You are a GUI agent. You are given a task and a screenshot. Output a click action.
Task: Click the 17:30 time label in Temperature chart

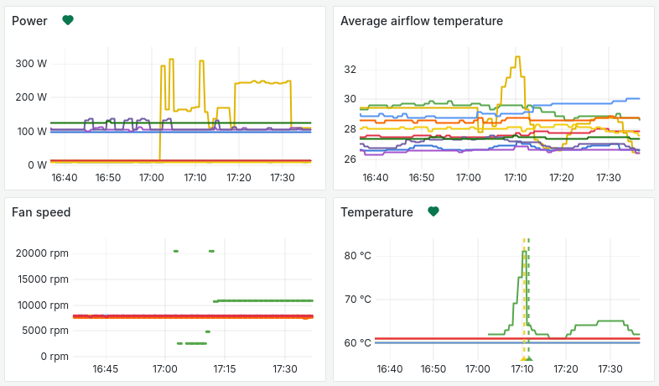click(610, 368)
